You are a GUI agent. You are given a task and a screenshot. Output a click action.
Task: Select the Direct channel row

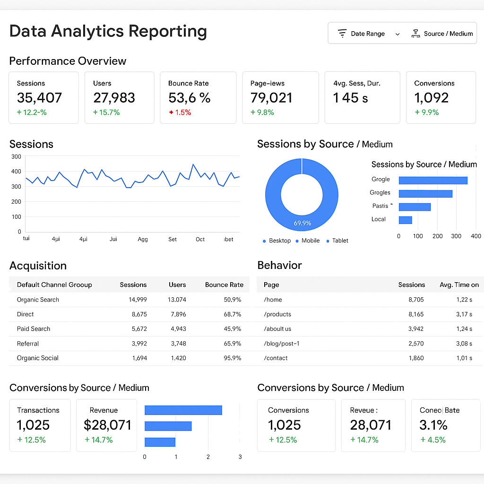(129, 314)
